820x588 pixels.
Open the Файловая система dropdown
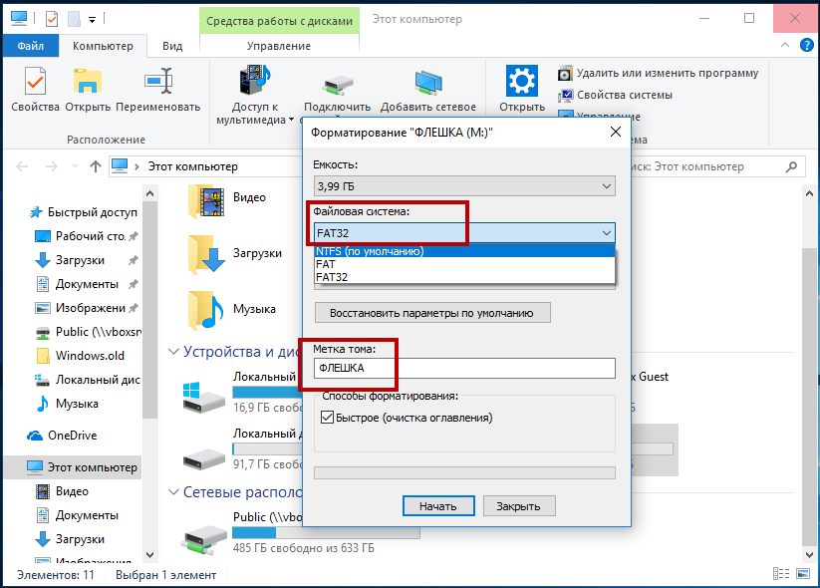pyautogui.click(x=464, y=233)
